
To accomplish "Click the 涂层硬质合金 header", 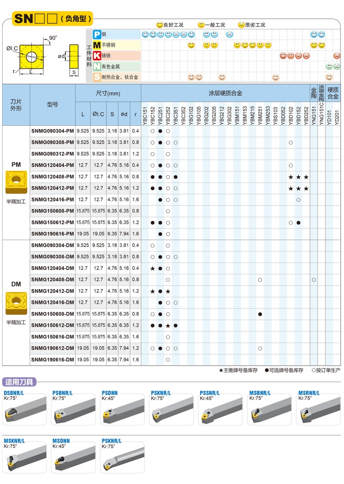I will [225, 93].
